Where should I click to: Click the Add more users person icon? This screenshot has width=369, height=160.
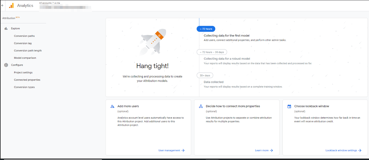(112, 106)
